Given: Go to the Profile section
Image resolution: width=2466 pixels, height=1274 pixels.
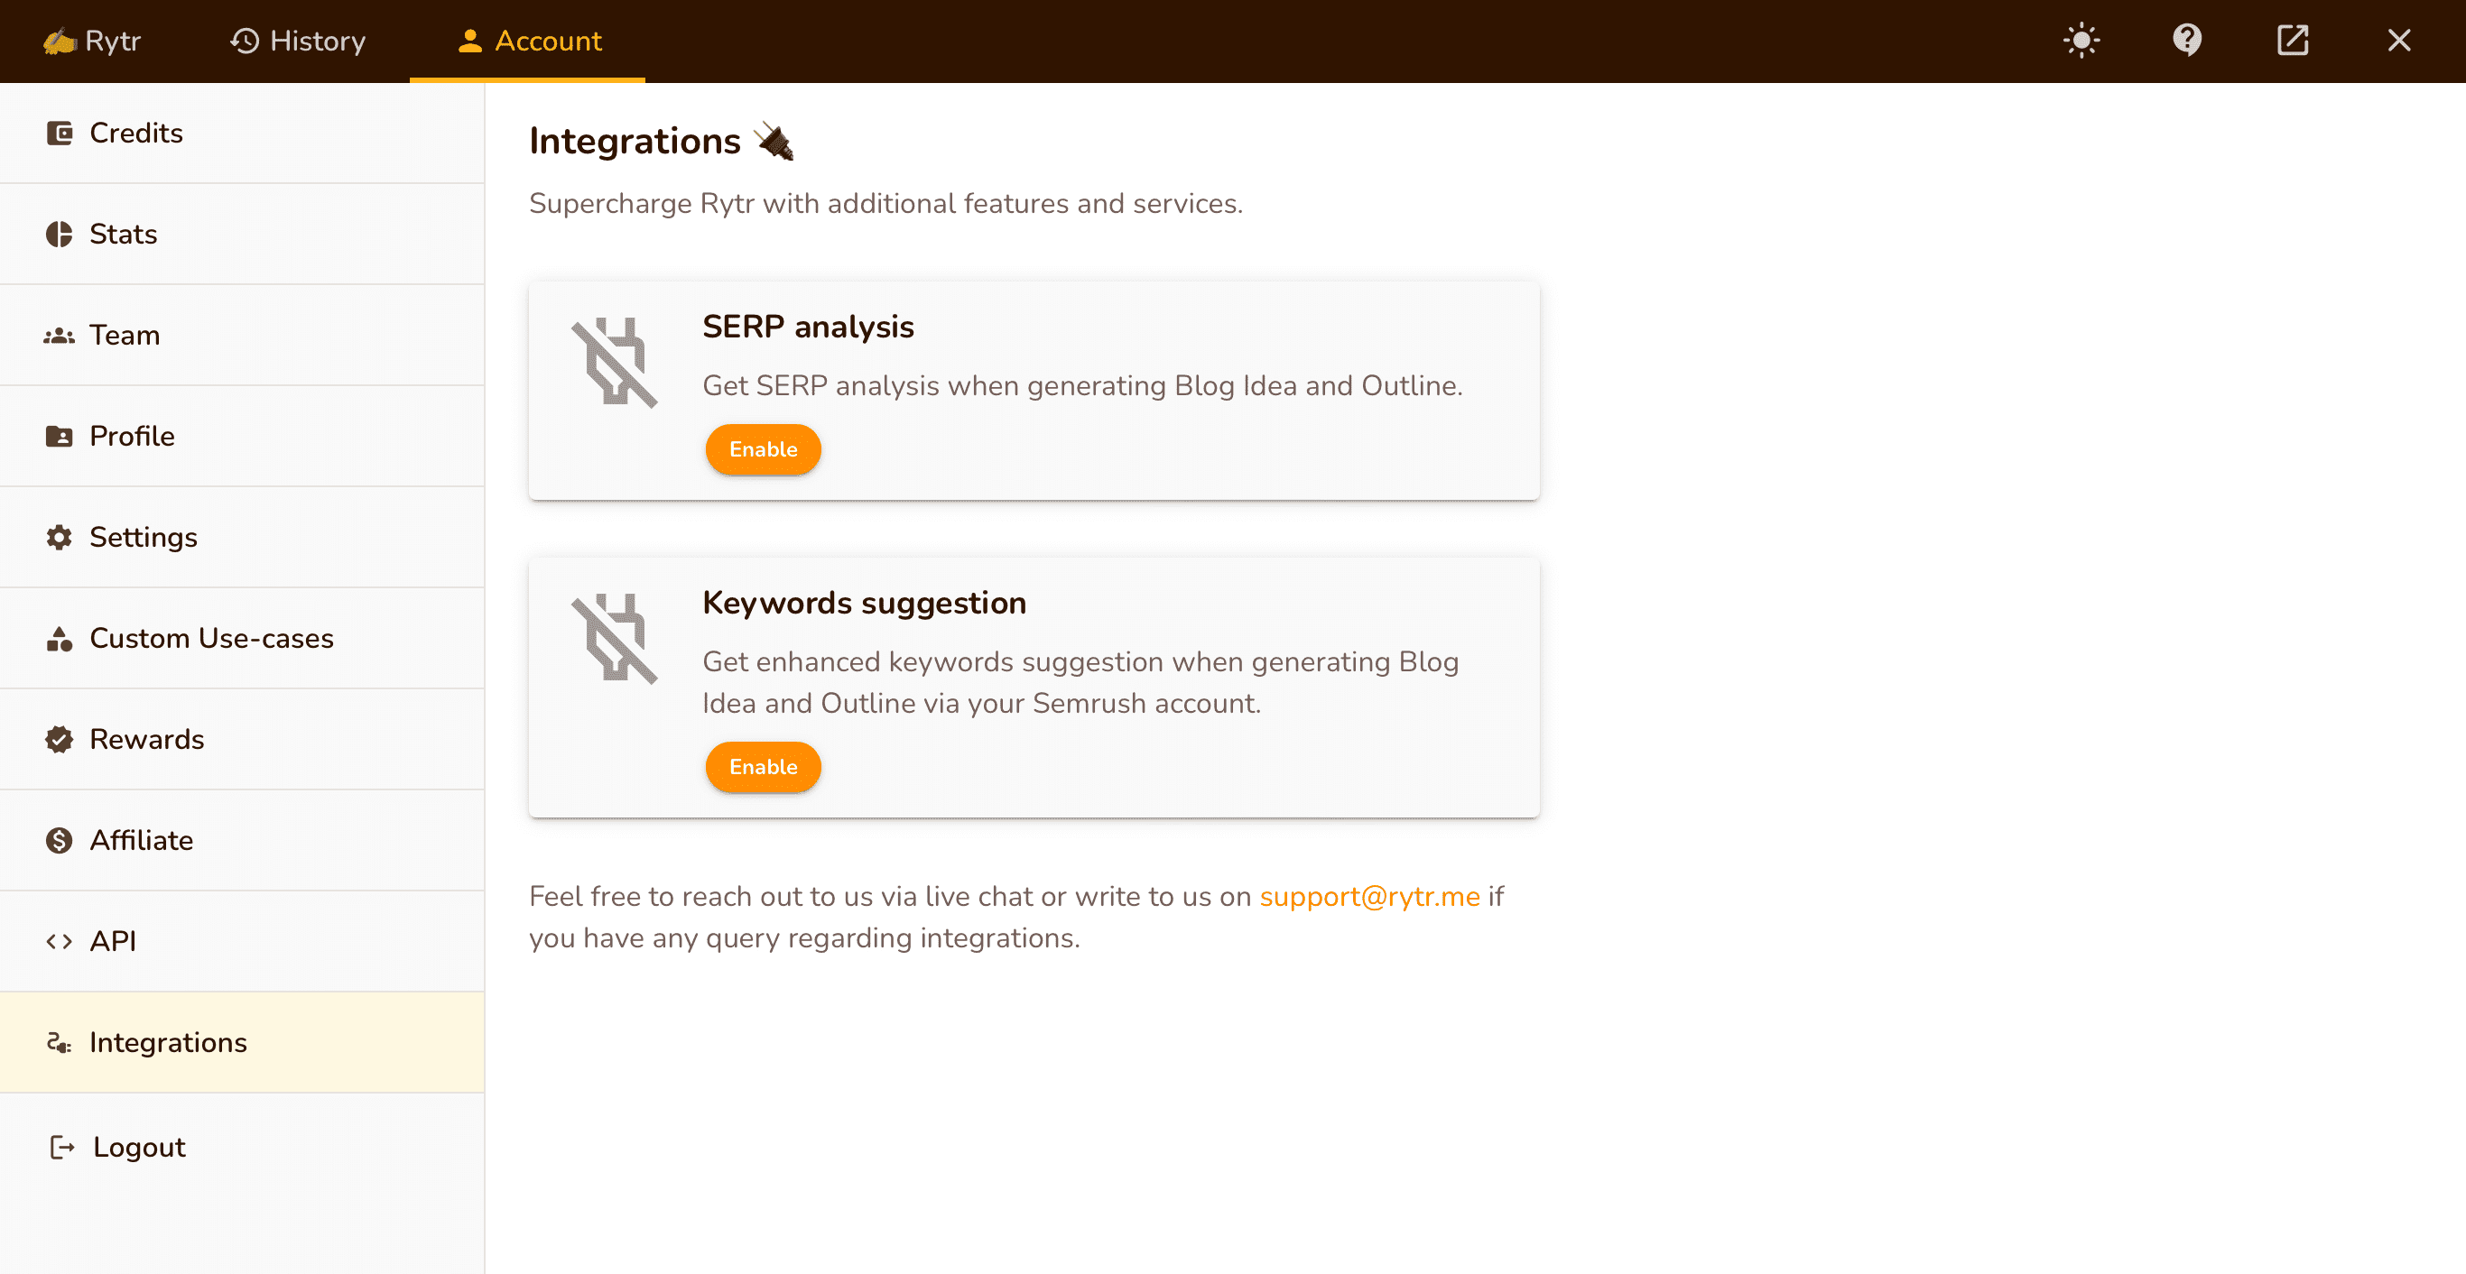Looking at the screenshot, I should [x=131, y=437].
